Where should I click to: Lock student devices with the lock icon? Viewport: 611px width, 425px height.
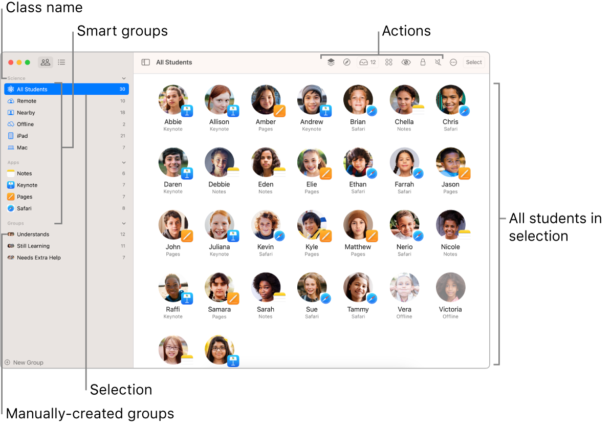point(423,62)
